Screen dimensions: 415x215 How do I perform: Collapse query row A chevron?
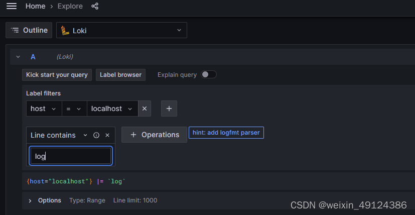click(x=18, y=57)
